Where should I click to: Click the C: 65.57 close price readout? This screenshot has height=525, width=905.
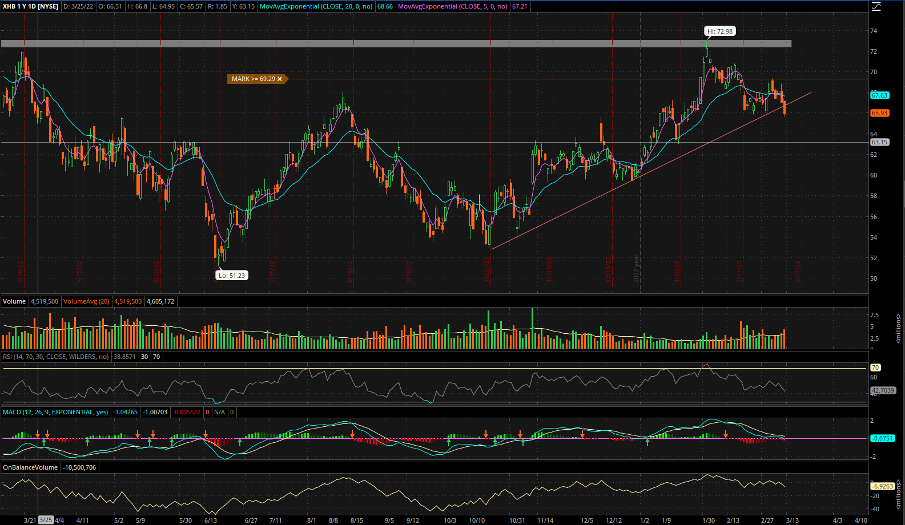(191, 6)
